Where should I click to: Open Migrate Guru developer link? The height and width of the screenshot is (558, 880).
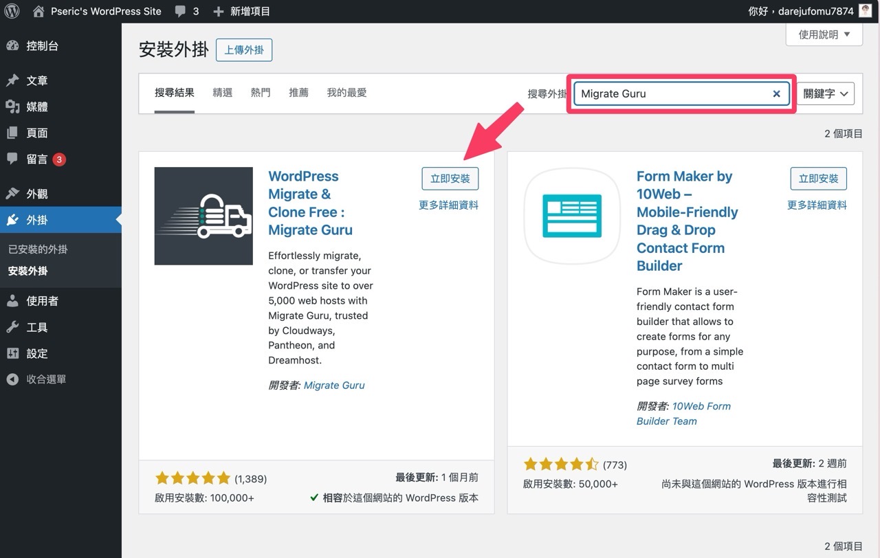coord(334,385)
